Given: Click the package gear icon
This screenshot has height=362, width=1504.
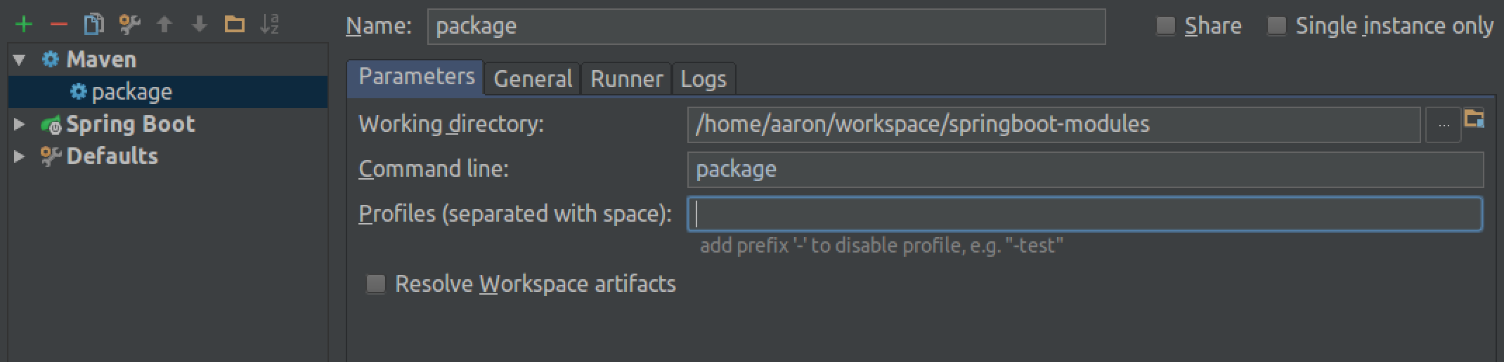Looking at the screenshot, I should coord(79,92).
